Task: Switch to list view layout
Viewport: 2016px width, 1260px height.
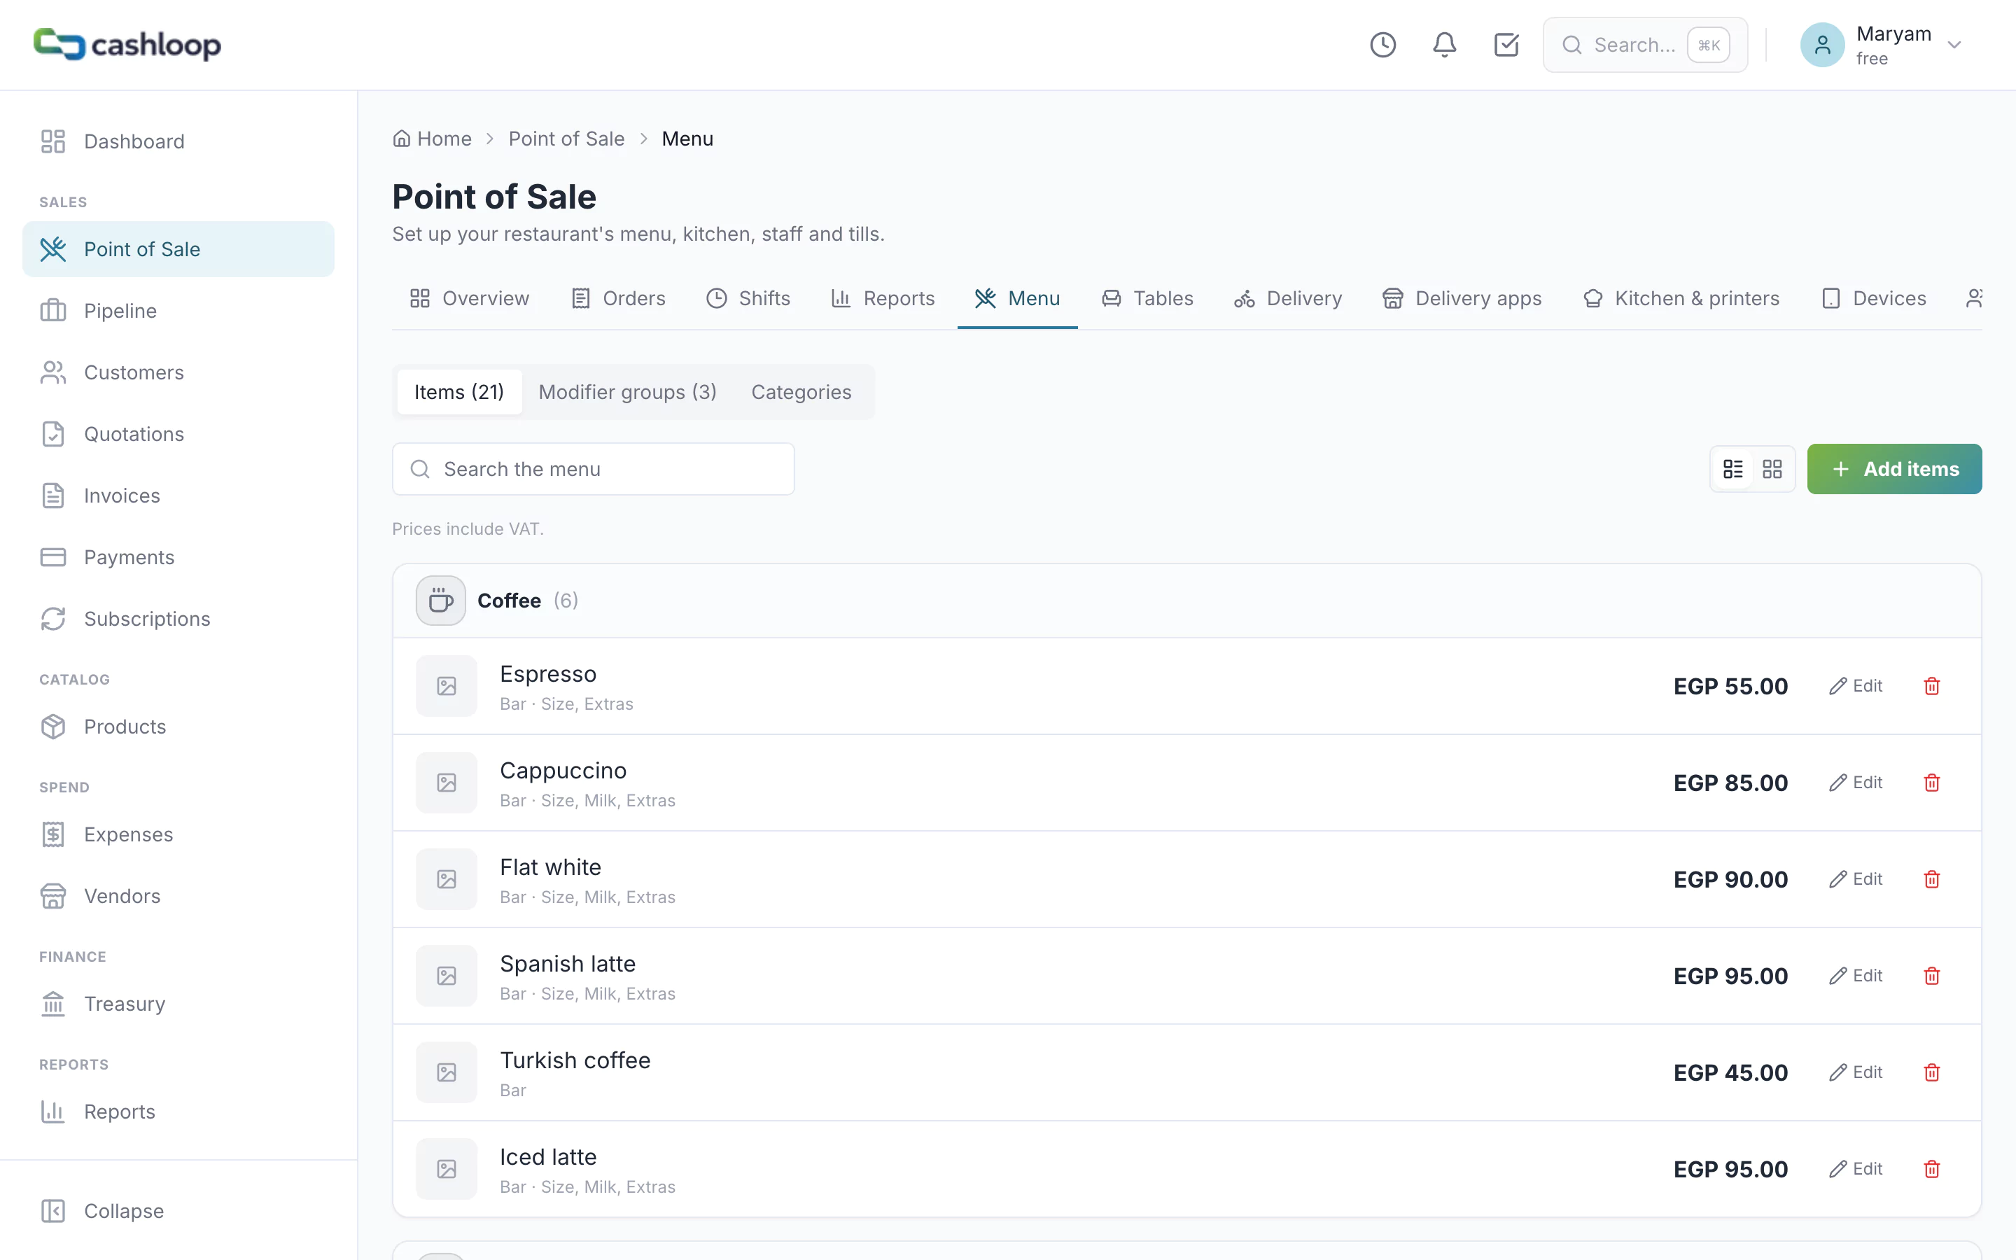Action: [1732, 469]
